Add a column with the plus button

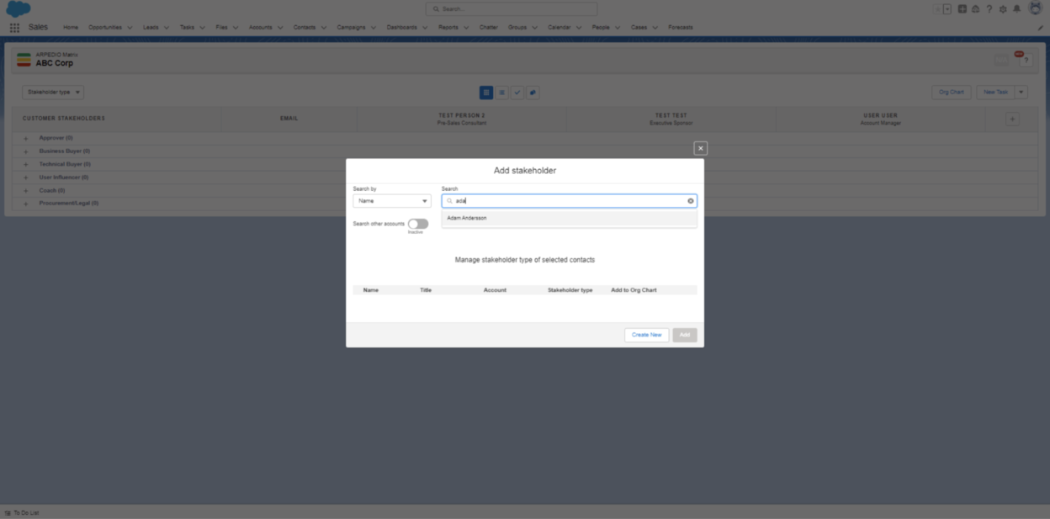tap(1012, 119)
